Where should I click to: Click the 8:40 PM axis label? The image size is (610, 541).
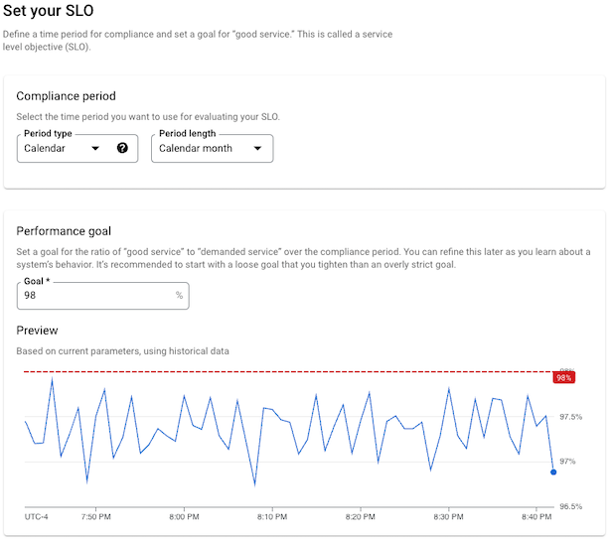coord(536,517)
